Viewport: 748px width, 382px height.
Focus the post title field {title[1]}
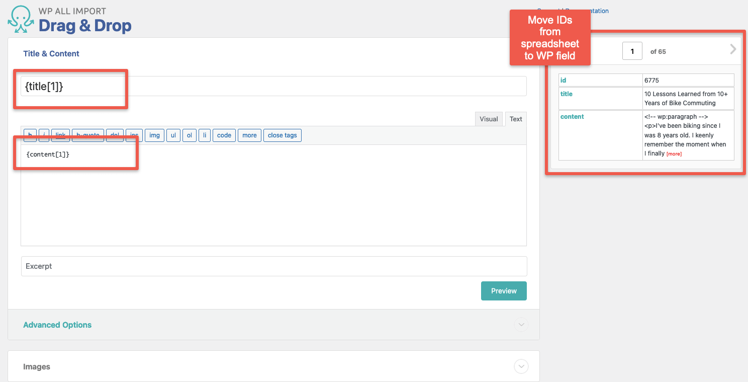[x=273, y=86]
